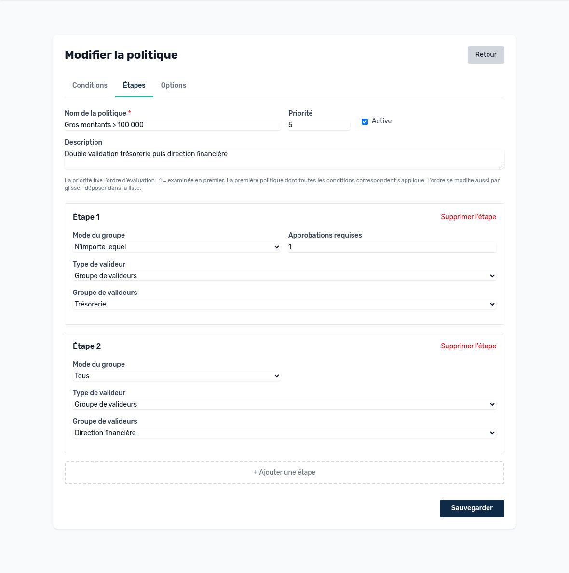Screen dimensions: 569x573
Task: Grab the Description textarea resize handle
Action: click(501, 166)
